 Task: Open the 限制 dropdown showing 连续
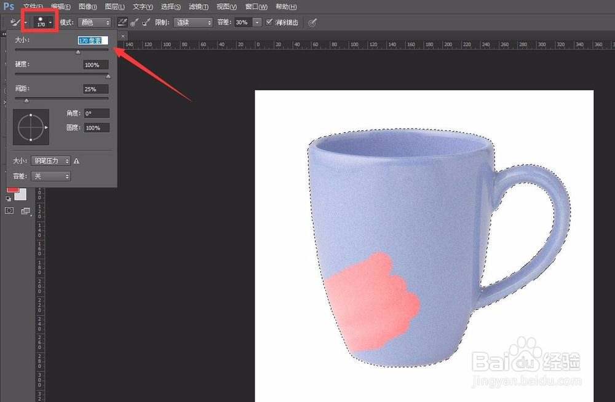(x=193, y=22)
